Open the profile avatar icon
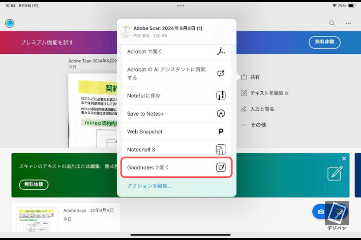The image size is (361, 240). click(x=10, y=24)
